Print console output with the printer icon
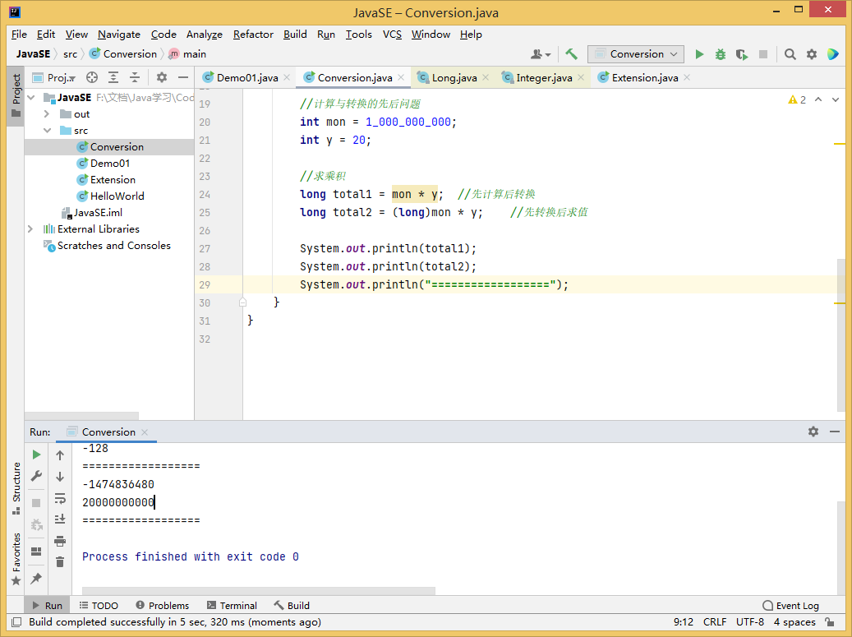The image size is (852, 637). pos(60,541)
